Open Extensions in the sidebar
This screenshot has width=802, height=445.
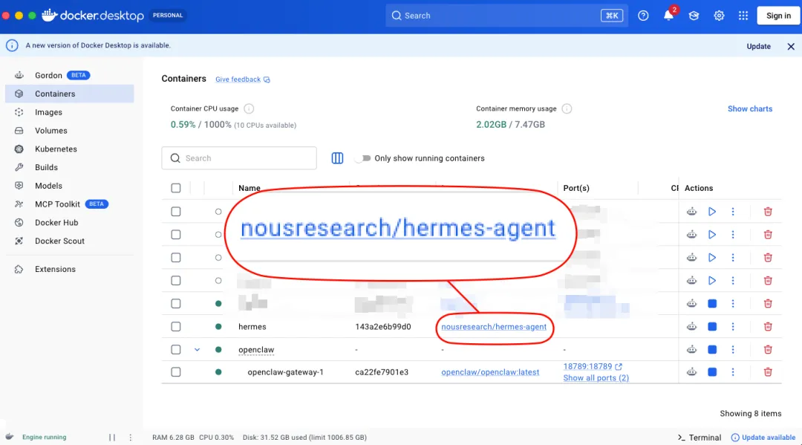70,269
